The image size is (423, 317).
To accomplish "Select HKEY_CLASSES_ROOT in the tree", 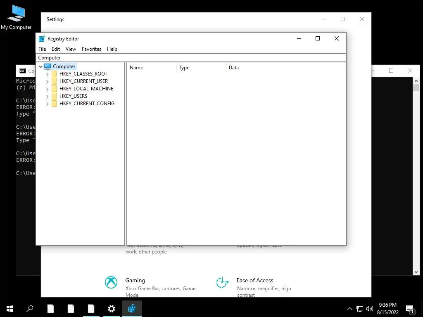I will pyautogui.click(x=83, y=74).
